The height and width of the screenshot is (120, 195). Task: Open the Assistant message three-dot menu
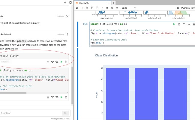point(67,34)
